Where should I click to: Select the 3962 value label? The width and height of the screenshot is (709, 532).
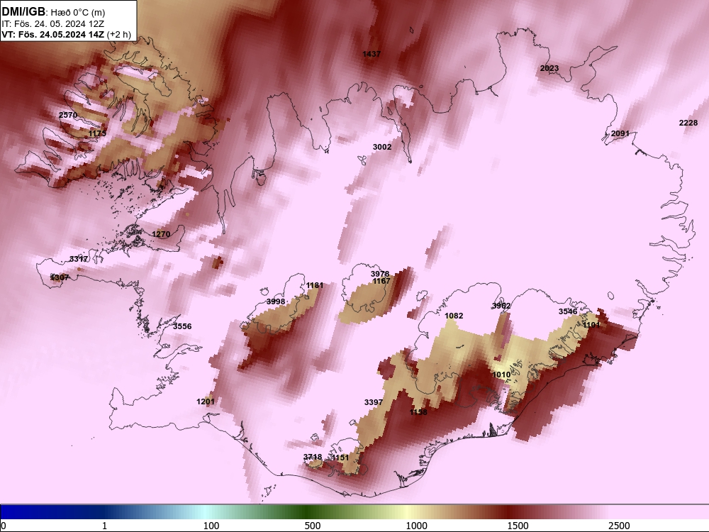[x=501, y=306]
